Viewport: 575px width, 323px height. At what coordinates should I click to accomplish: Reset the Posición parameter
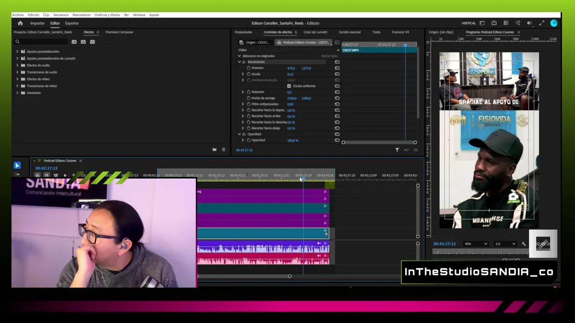[337, 68]
